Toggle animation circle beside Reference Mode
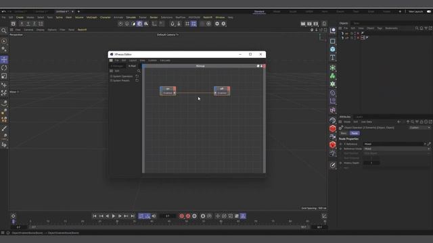Viewport: 433px width, 243px height. 341,148
